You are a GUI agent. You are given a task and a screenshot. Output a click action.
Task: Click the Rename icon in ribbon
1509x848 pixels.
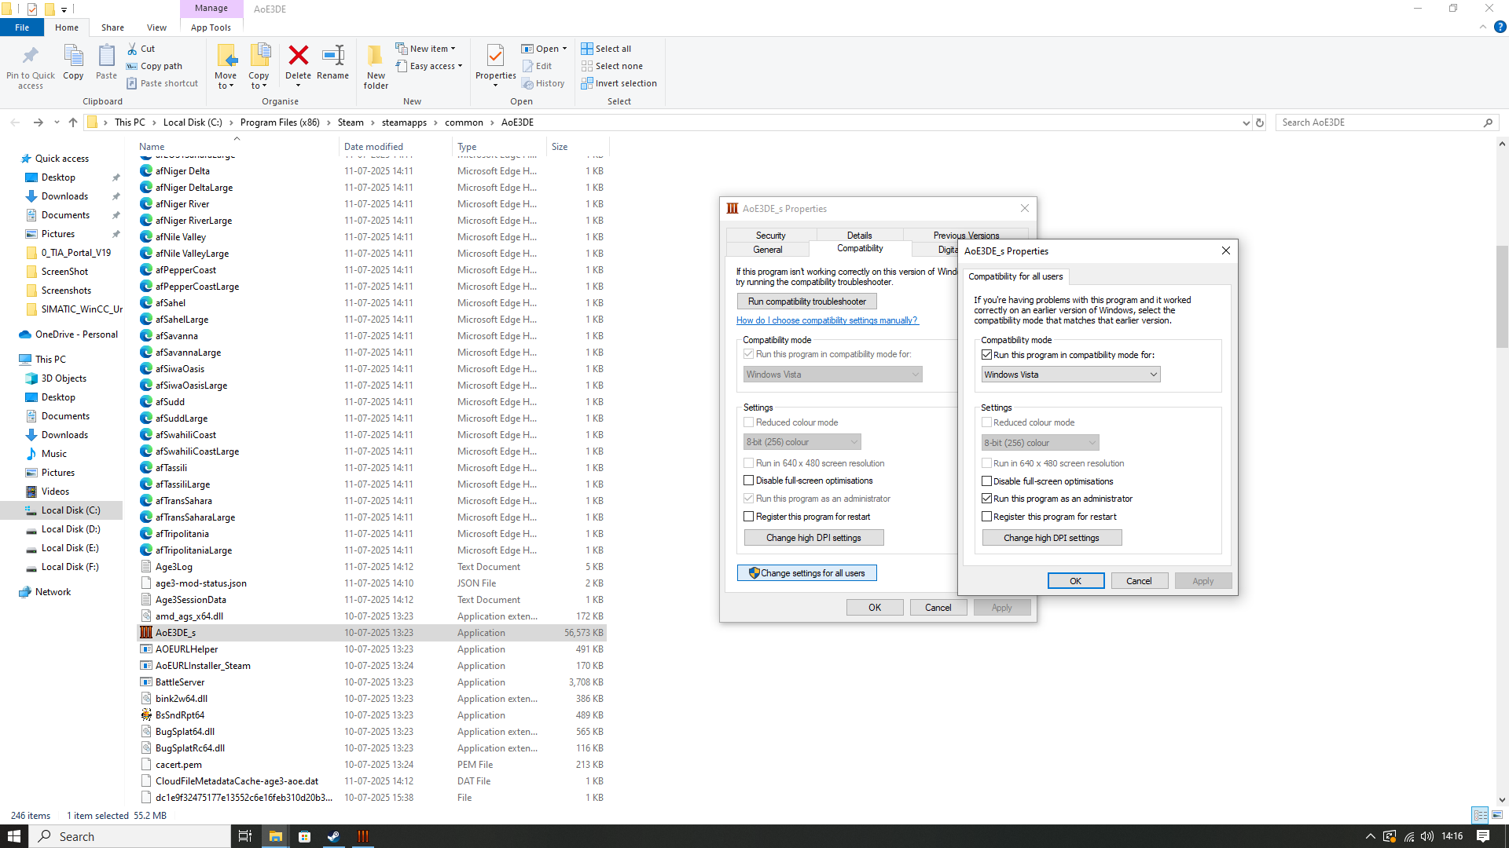coord(332,57)
